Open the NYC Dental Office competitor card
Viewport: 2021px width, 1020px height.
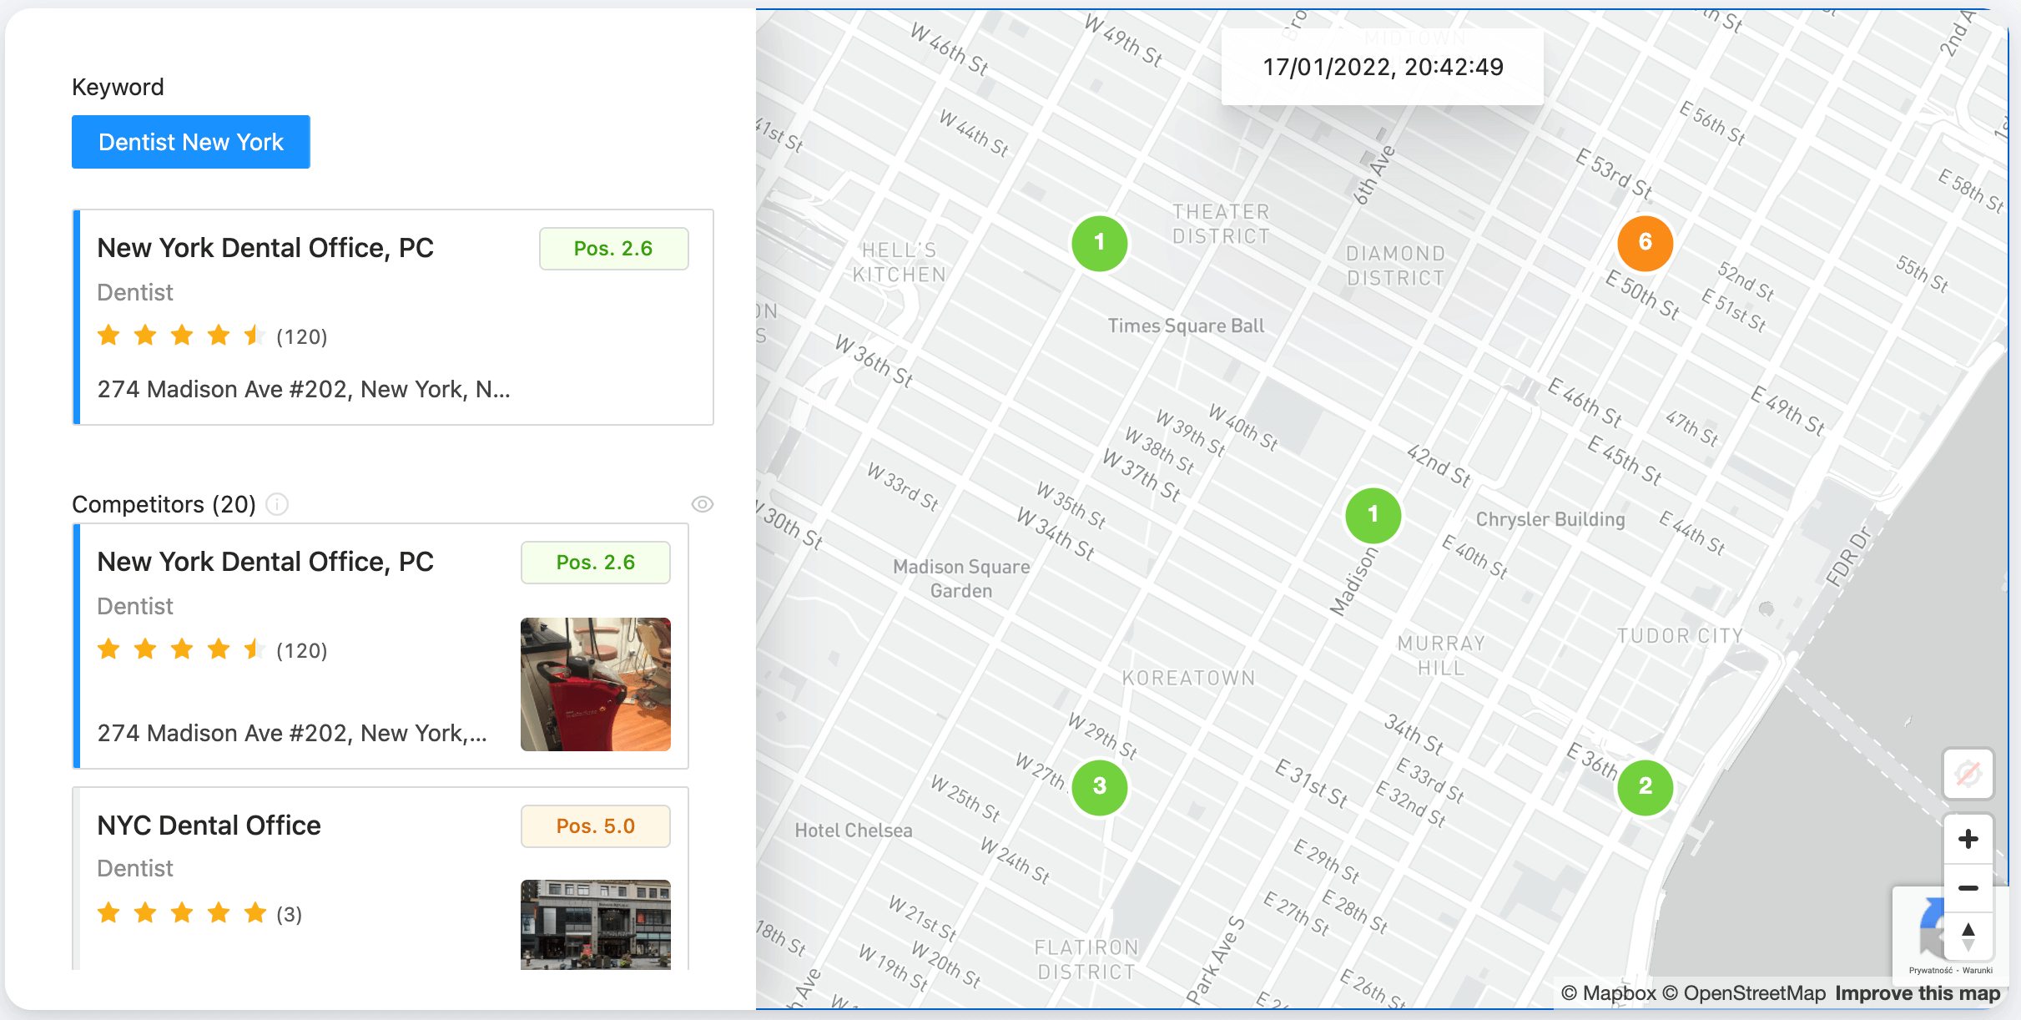[381, 879]
